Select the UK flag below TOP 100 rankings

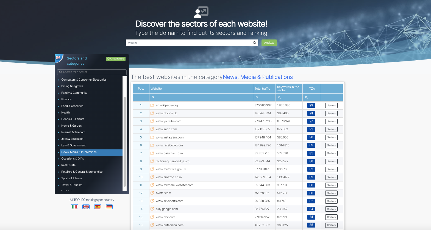pyautogui.click(x=86, y=207)
